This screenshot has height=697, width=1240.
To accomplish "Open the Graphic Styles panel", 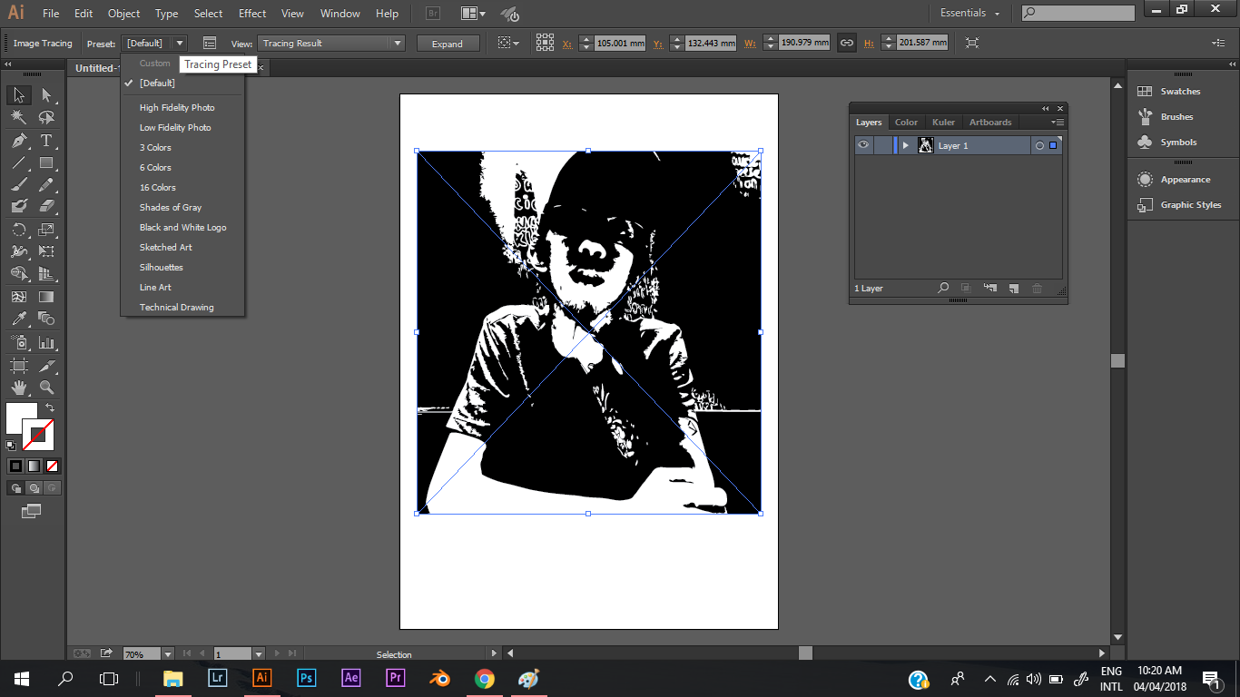I will click(x=1190, y=205).
